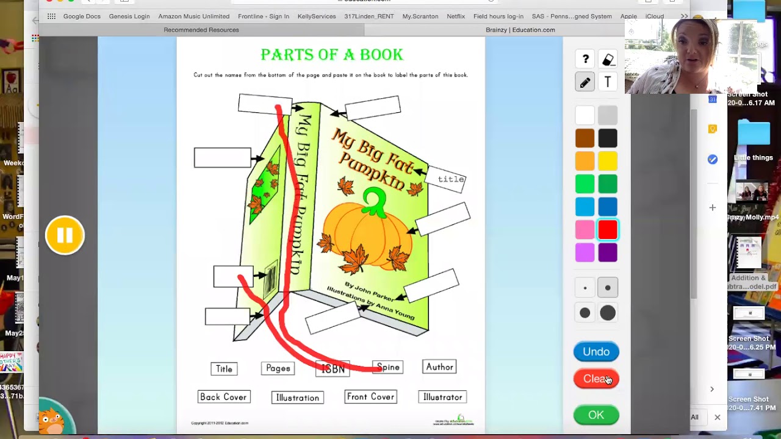Pick the dark green color swatch
Viewport: 781px width, 439px height.
(x=608, y=184)
